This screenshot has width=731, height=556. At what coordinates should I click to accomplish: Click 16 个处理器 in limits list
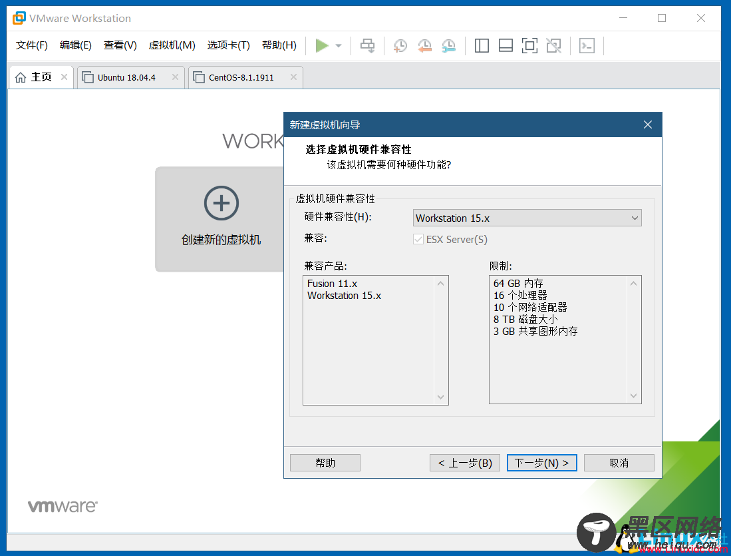pos(520,296)
